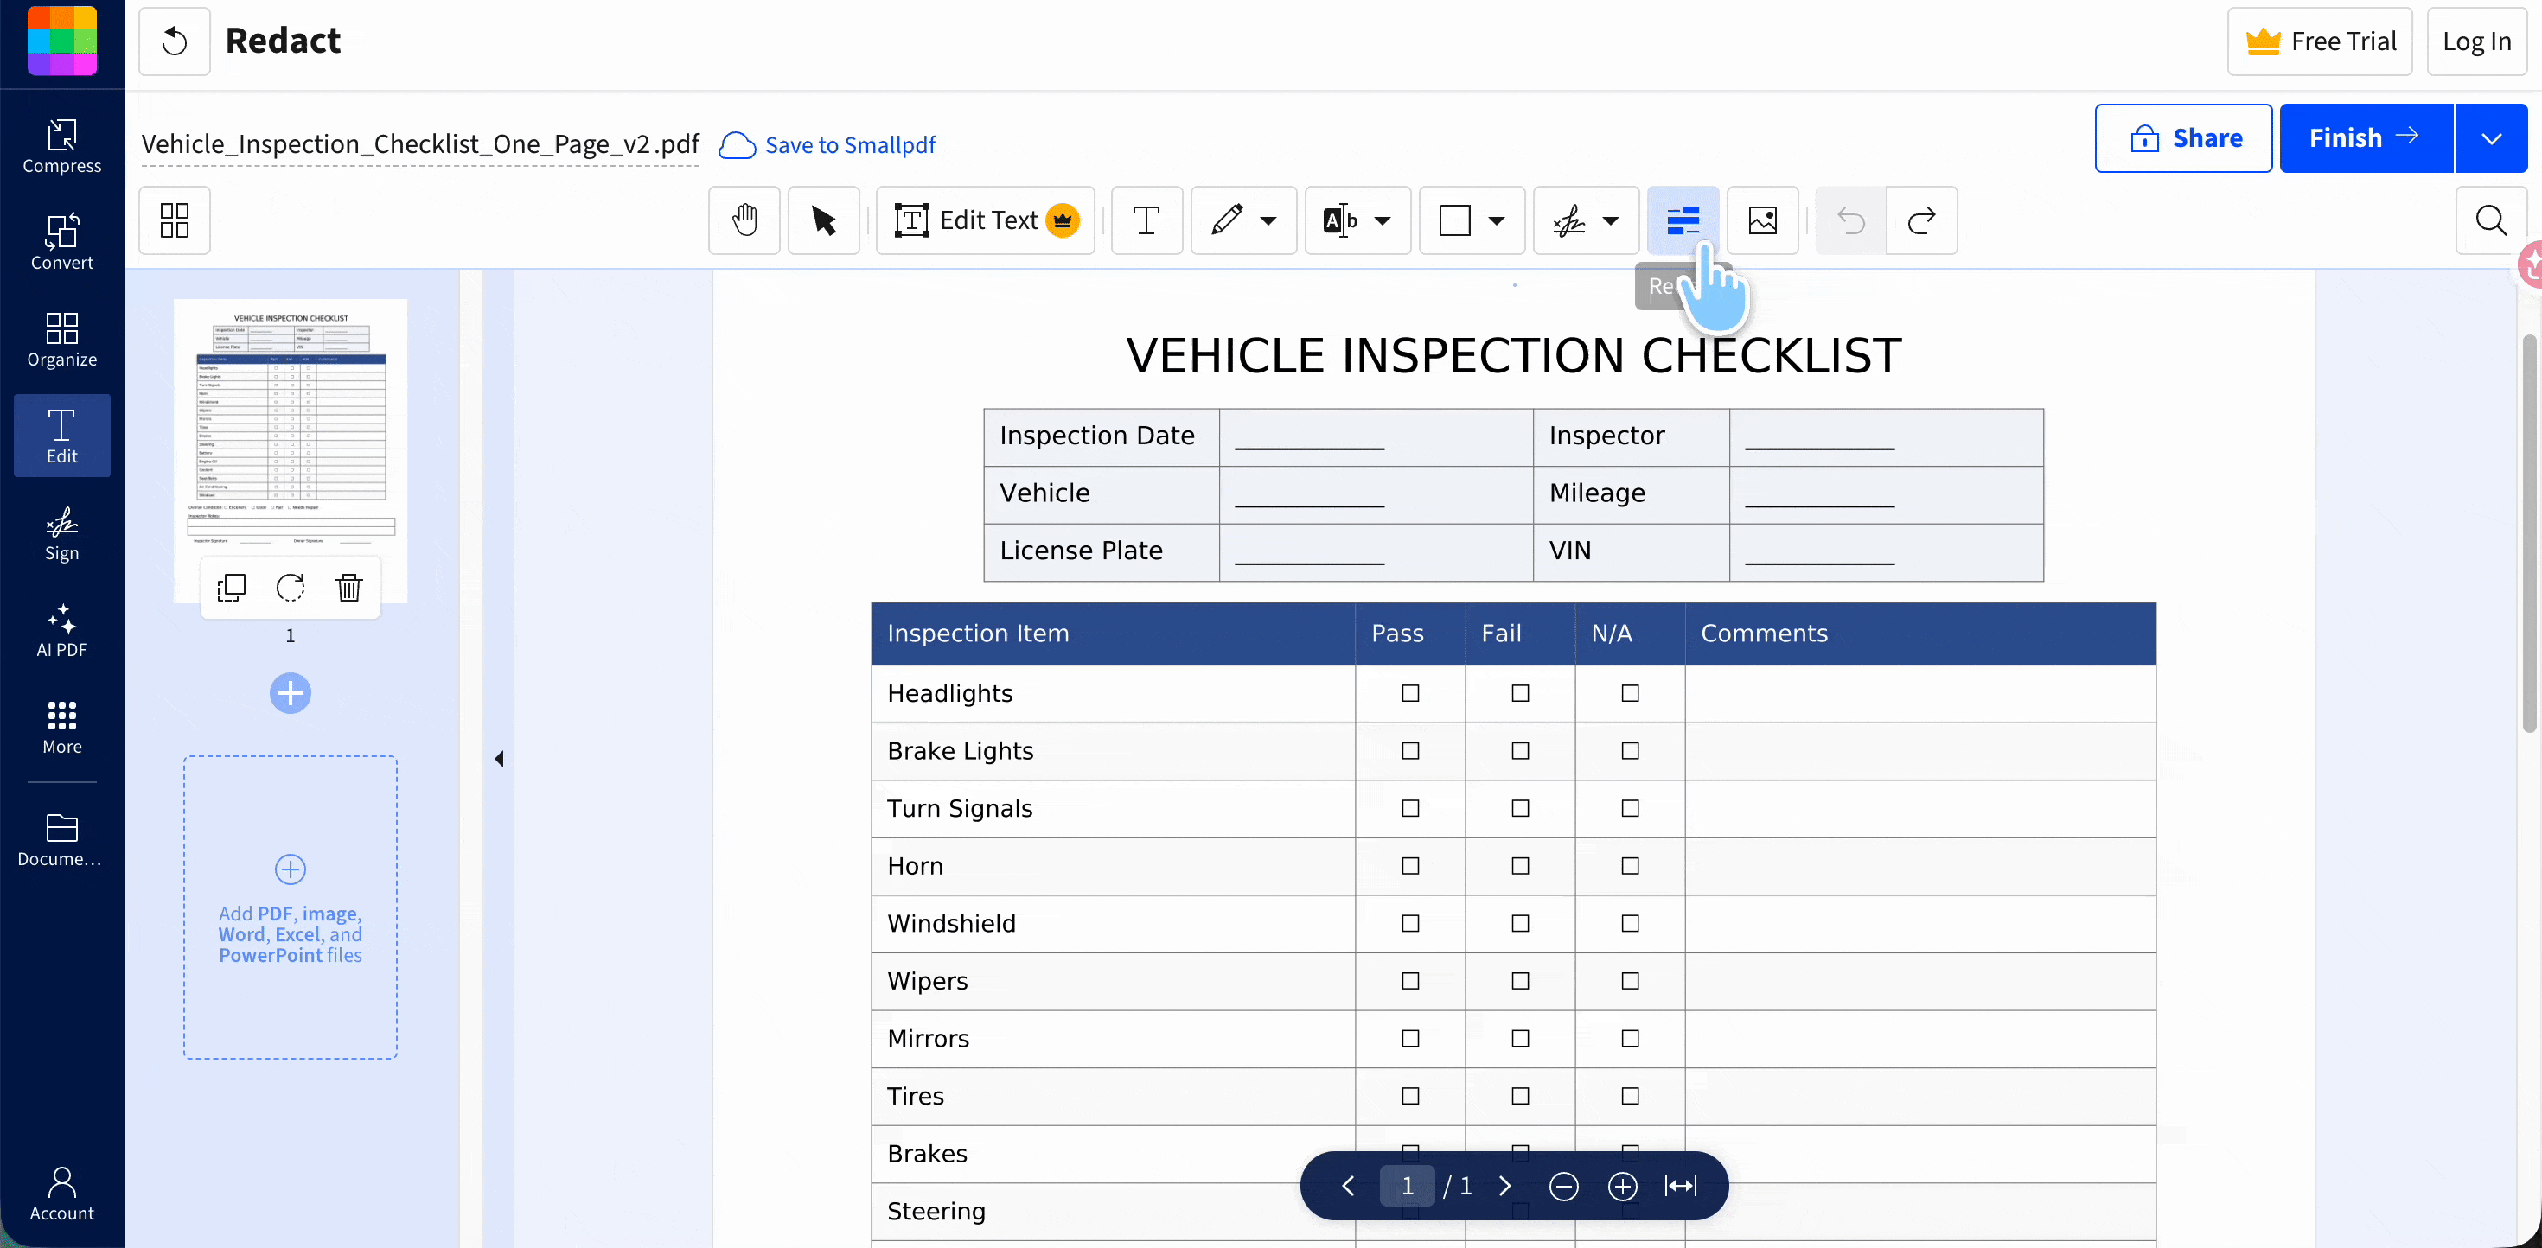The width and height of the screenshot is (2542, 1248).
Task: Check Fail for Headlights
Action: 1521,693
